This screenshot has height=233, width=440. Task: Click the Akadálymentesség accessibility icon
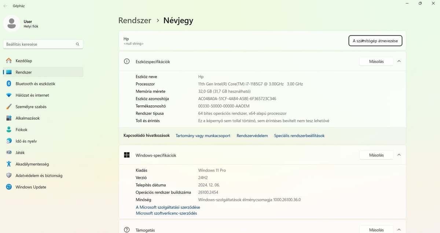coord(9,164)
